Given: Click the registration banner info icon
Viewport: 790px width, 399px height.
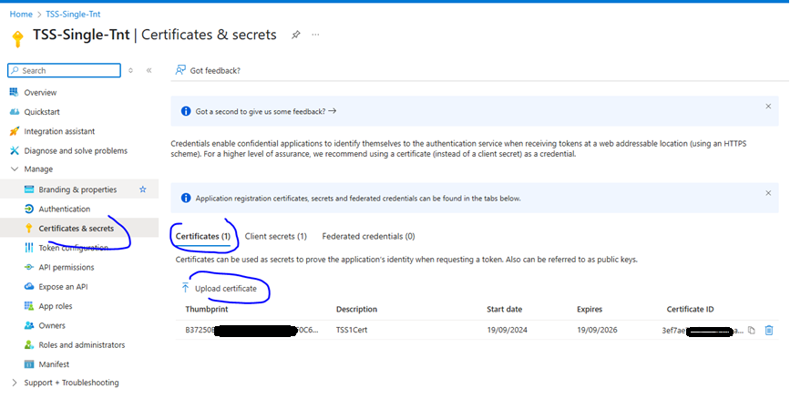Looking at the screenshot, I should pos(186,198).
